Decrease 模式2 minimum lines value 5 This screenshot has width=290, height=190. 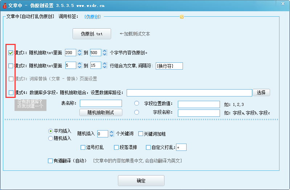(x=79, y=67)
